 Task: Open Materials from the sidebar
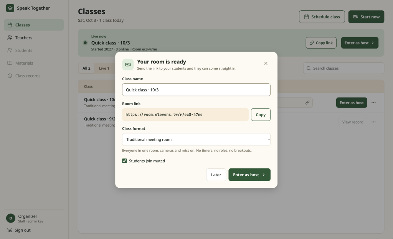pyautogui.click(x=34, y=63)
